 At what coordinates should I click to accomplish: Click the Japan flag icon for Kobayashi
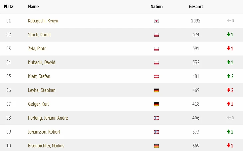coord(156,21)
